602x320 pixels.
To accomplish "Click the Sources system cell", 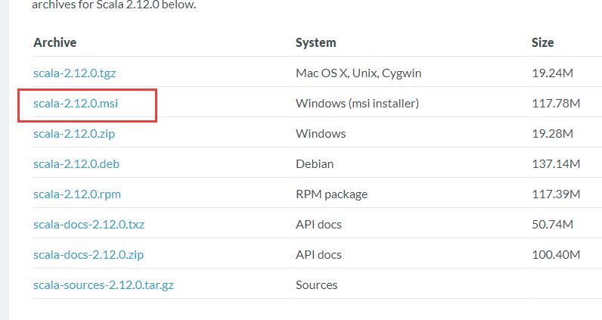I will coord(317,285).
